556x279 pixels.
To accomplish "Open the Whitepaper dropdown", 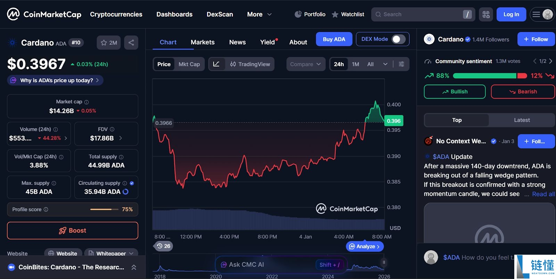I will click(111, 253).
